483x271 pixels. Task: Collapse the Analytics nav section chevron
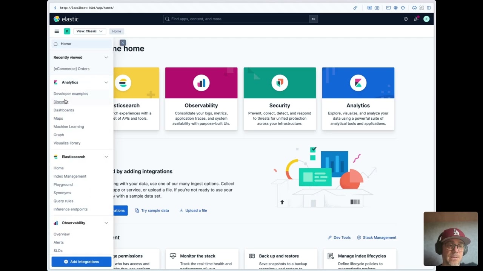click(106, 82)
